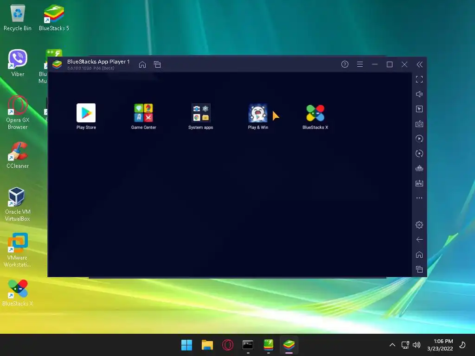Open the clock showing 1:06 PM
This screenshot has height=356, width=475.
[440, 345]
